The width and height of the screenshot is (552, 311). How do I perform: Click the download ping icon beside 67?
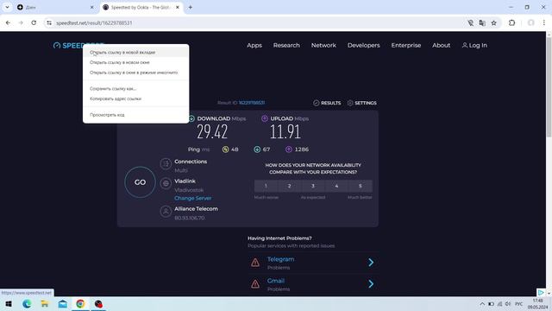click(257, 149)
